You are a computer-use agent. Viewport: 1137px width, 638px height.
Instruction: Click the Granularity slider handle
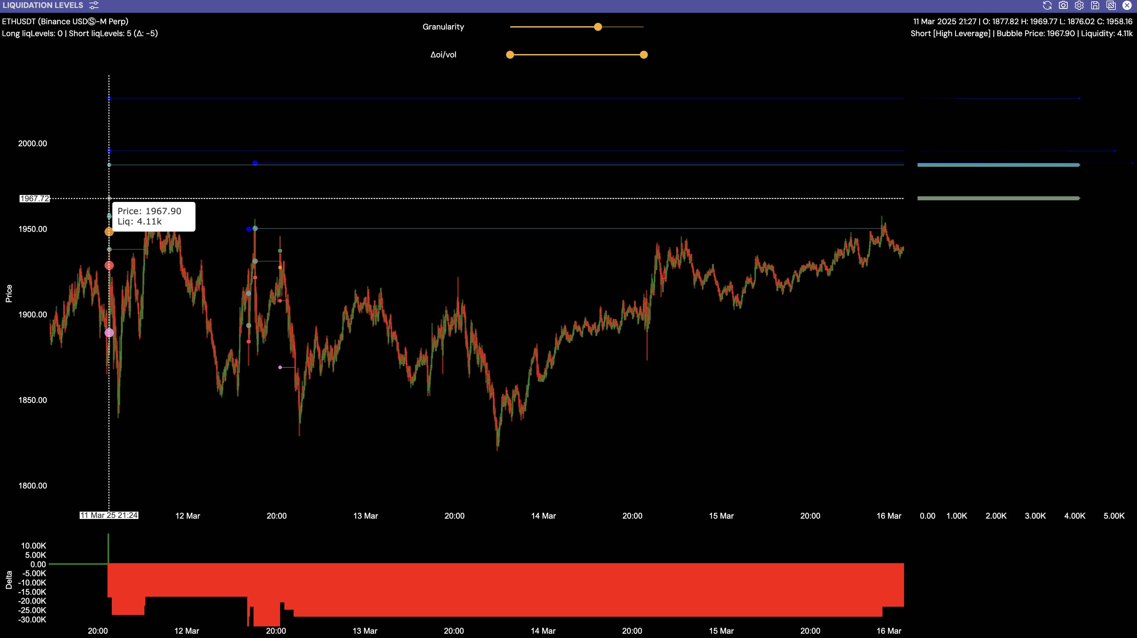598,27
